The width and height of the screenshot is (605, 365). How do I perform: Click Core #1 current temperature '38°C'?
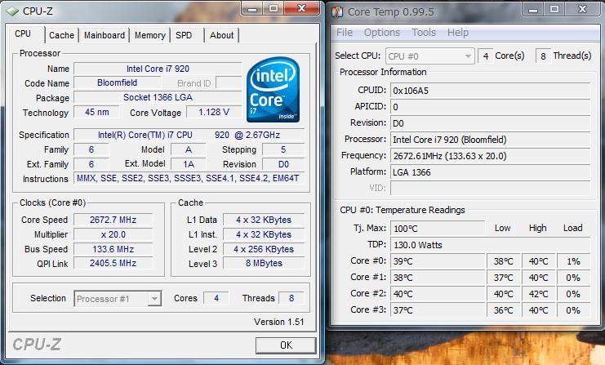[438, 278]
